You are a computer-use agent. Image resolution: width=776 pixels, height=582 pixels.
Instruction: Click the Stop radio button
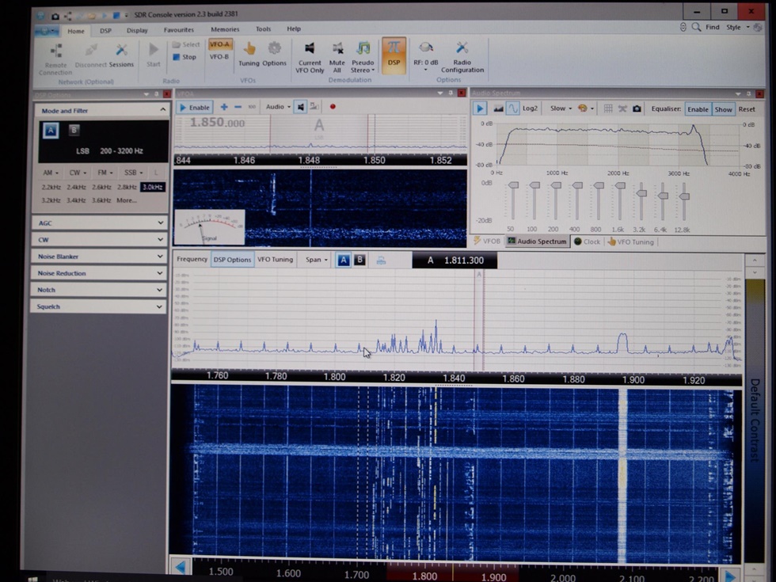(184, 57)
